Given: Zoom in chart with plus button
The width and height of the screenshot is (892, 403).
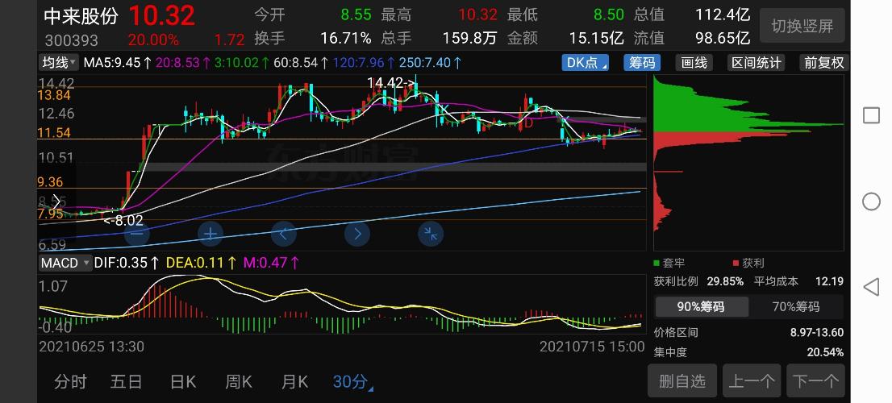Looking at the screenshot, I should 210,234.
